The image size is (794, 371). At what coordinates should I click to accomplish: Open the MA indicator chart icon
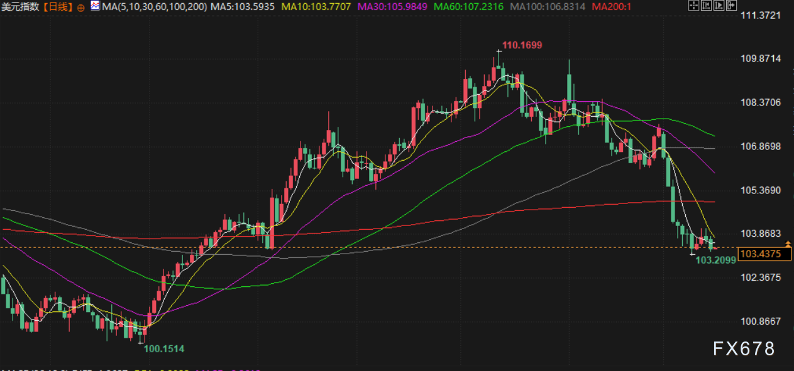[x=94, y=6]
